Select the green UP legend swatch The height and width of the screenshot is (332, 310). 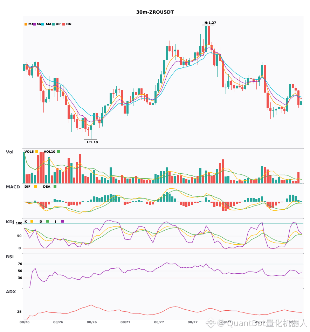pos(53,24)
